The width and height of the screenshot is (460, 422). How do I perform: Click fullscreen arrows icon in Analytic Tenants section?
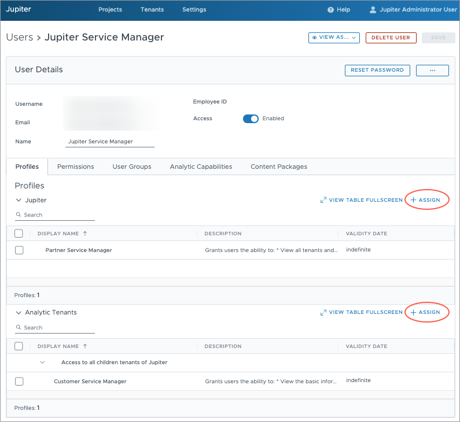[x=323, y=312]
